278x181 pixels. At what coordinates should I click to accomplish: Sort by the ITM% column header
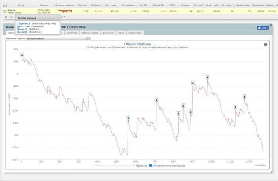click(172, 5)
